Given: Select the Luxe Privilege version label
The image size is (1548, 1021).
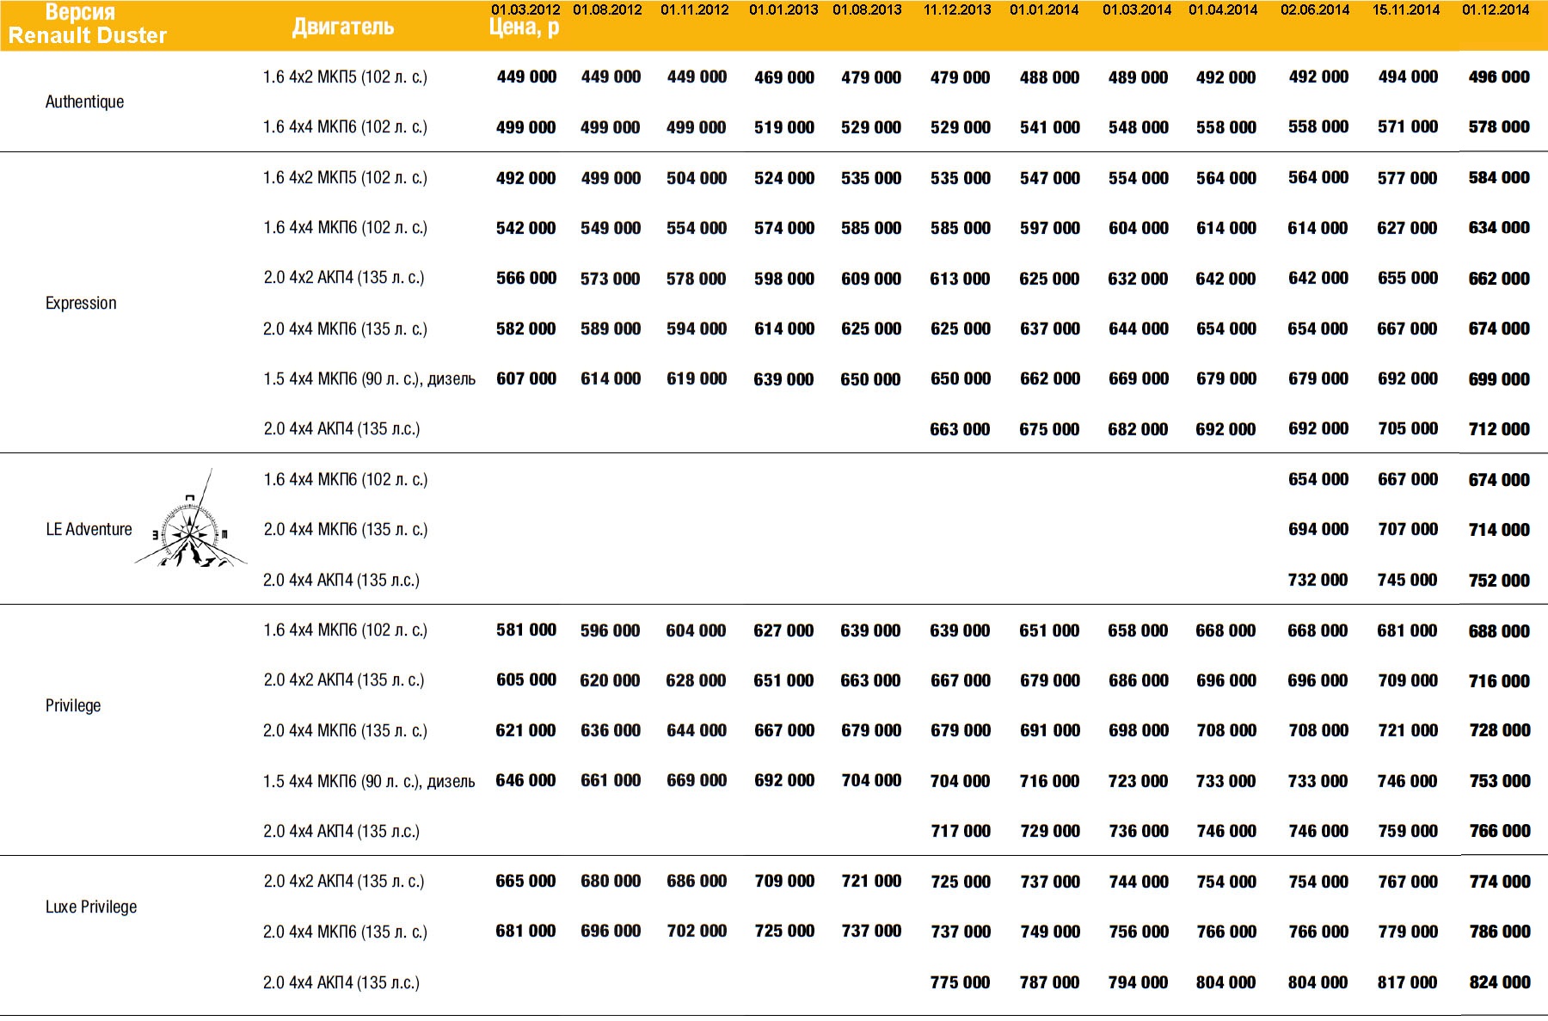Looking at the screenshot, I should [91, 907].
